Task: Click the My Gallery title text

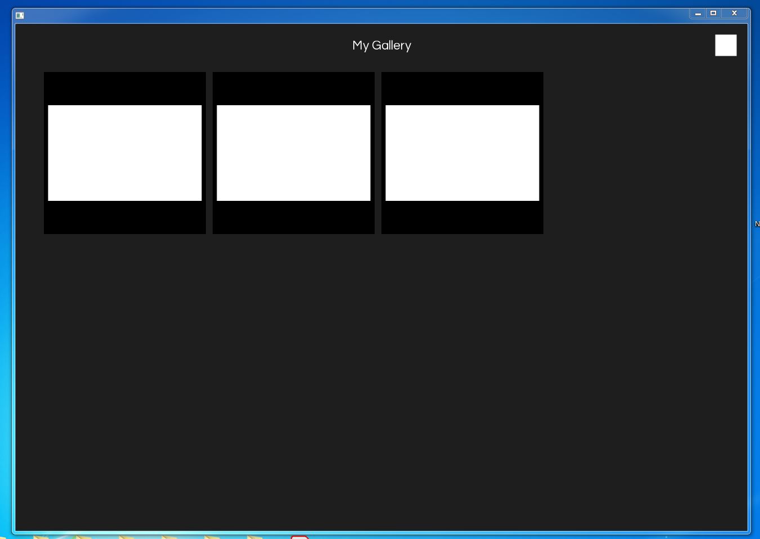Action: [381, 46]
